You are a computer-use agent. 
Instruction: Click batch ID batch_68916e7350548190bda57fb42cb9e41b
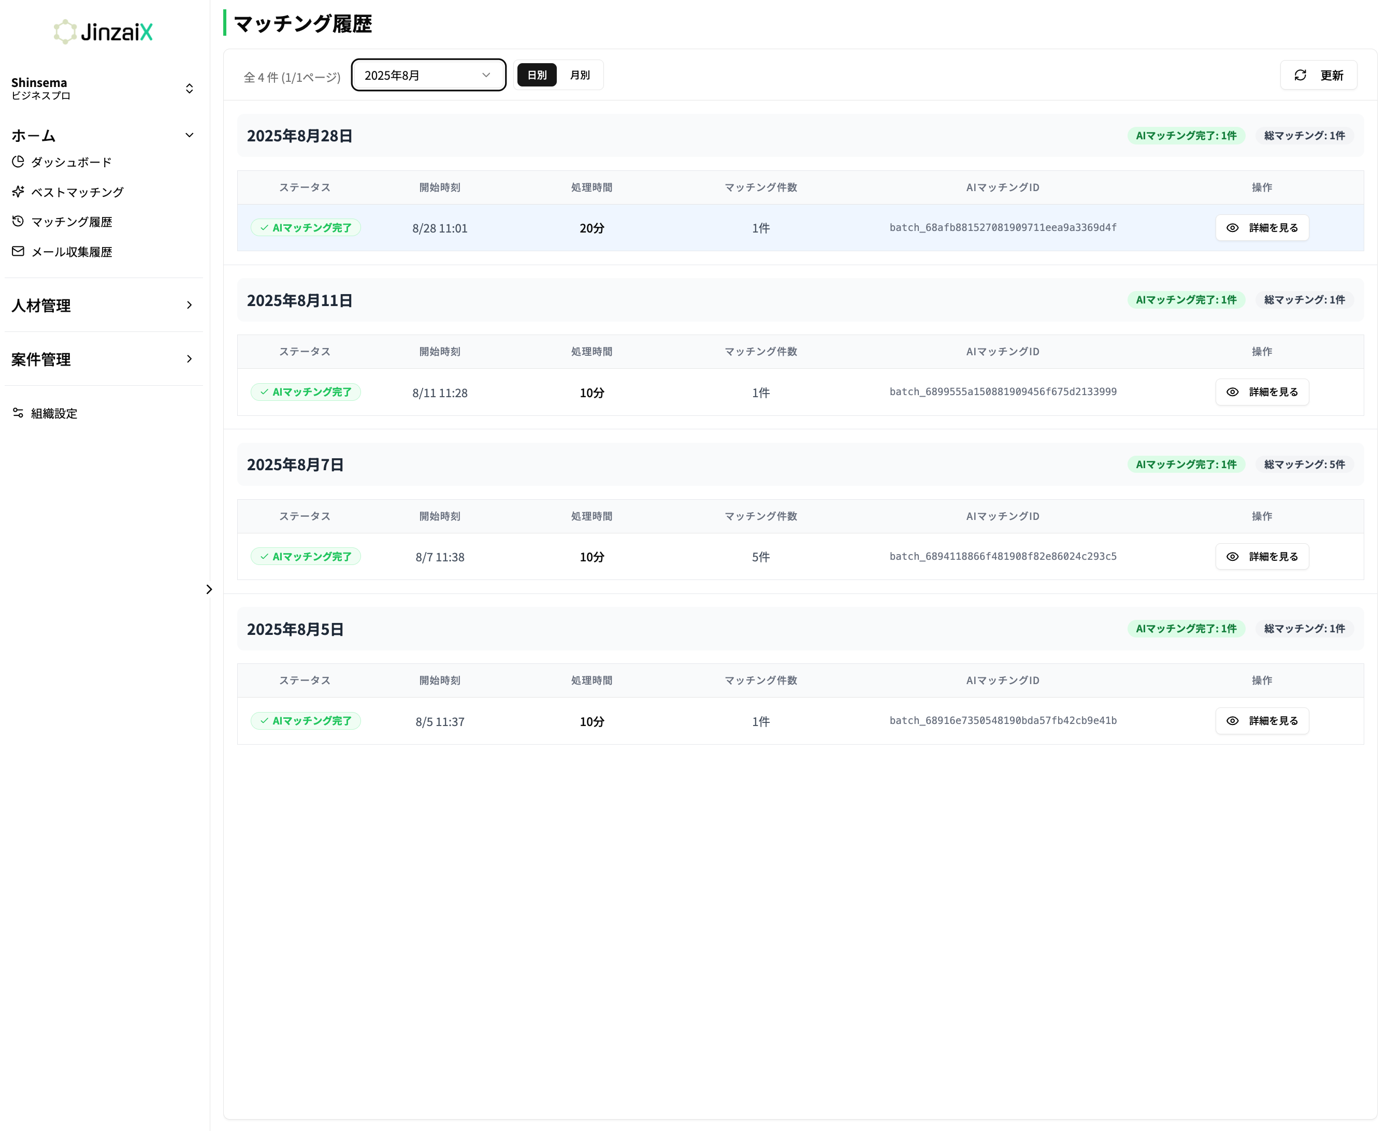click(1003, 720)
